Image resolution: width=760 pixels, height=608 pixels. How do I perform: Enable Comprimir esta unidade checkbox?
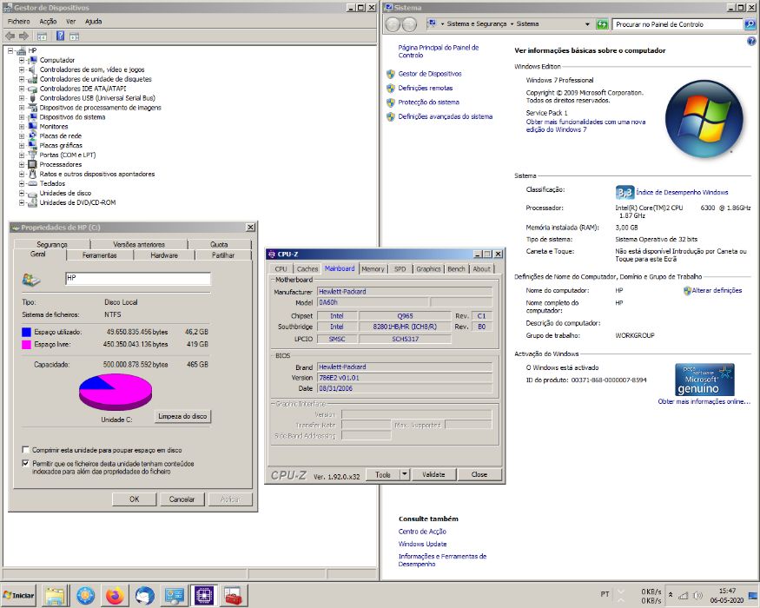tap(26, 449)
